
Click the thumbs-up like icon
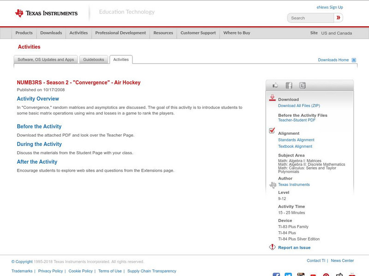[x=275, y=85]
